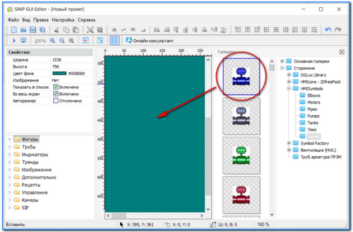Viewport: 353px width, 232px height.
Task: Toggle the object tree panel icon
Action: (x=100, y=41)
